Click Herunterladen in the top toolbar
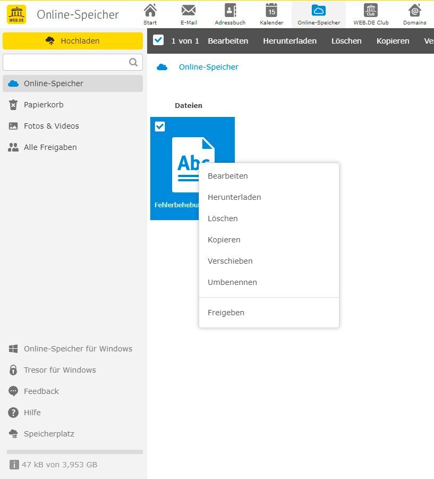The width and height of the screenshot is (434, 479). pyautogui.click(x=290, y=41)
